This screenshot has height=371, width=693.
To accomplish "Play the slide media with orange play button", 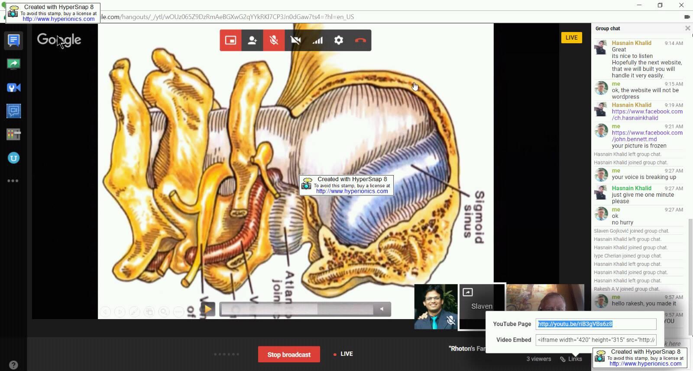I will click(x=207, y=309).
